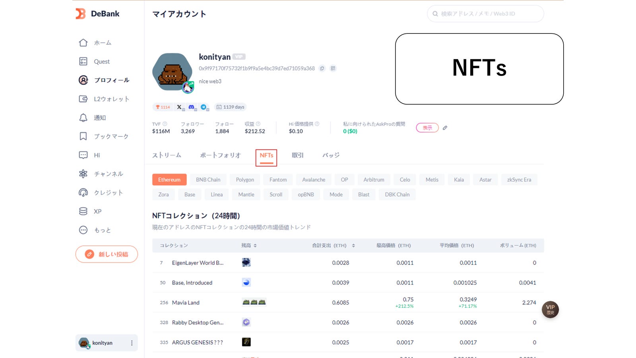The height and width of the screenshot is (358, 636).
Task: Select the Base chain filter
Action: pos(190,195)
